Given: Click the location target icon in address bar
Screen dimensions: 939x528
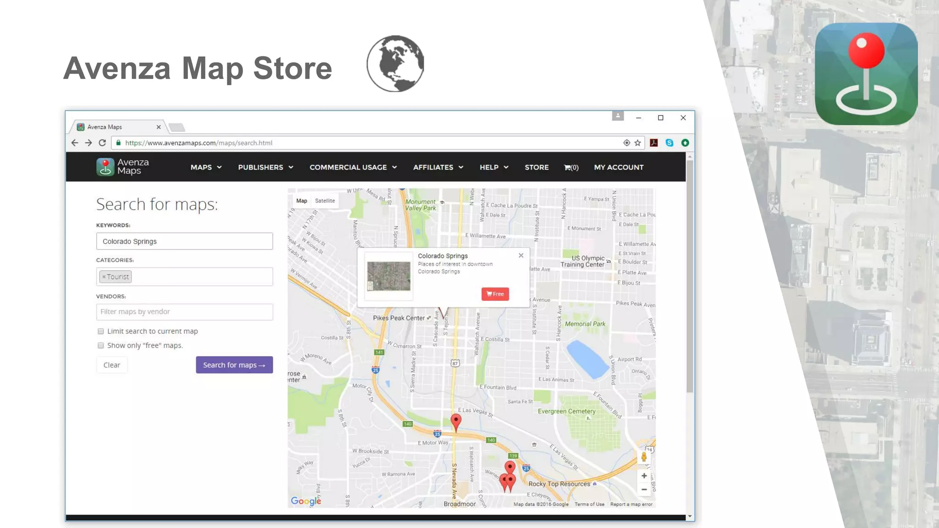Looking at the screenshot, I should pyautogui.click(x=627, y=143).
